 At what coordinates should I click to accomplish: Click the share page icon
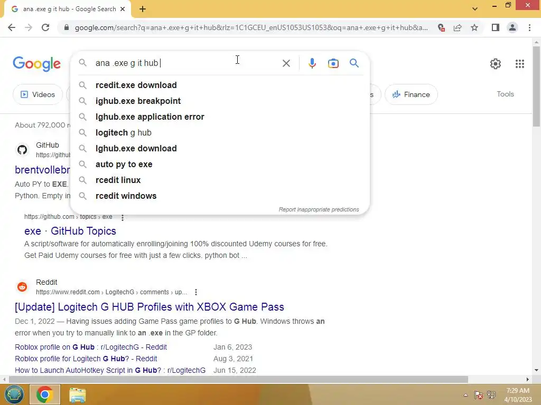(458, 27)
